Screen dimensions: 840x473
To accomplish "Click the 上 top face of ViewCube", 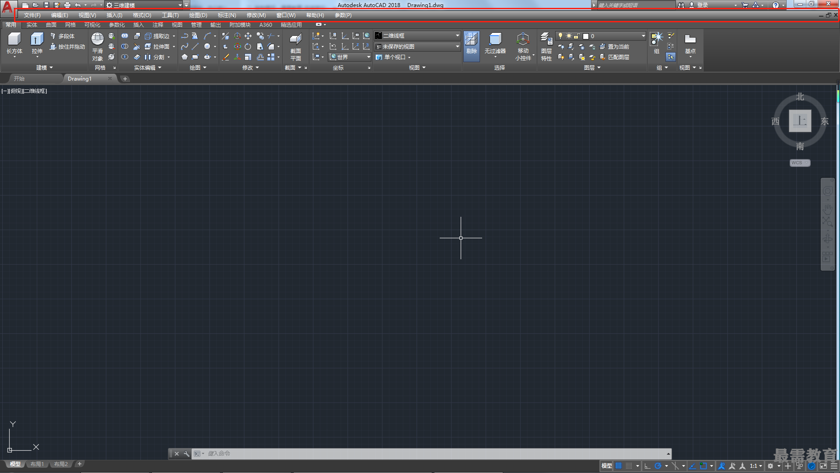I will point(800,121).
